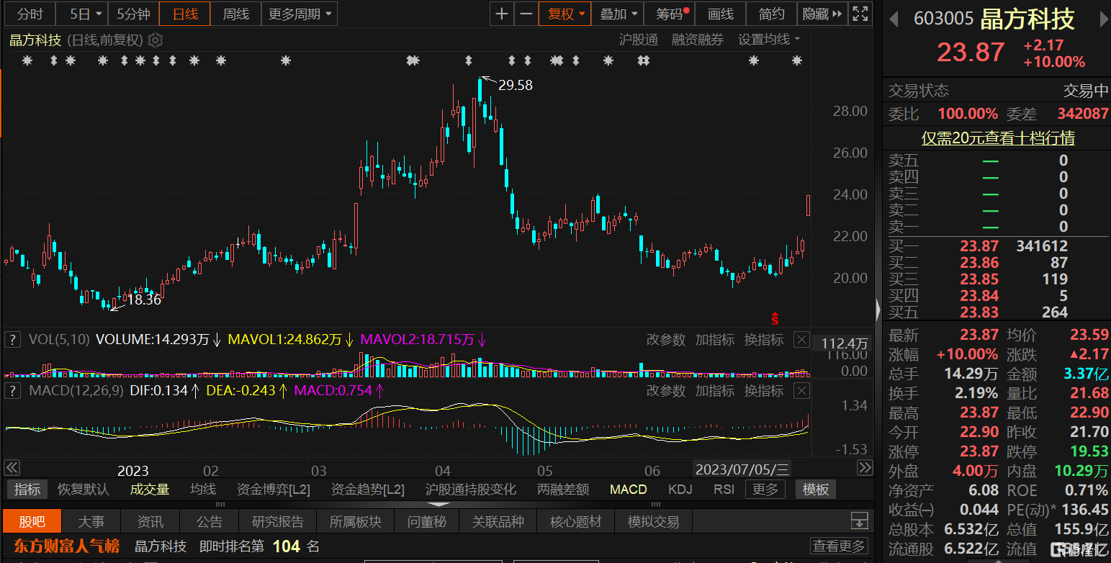Select the MACD indicator in bottom bar

tap(629, 490)
